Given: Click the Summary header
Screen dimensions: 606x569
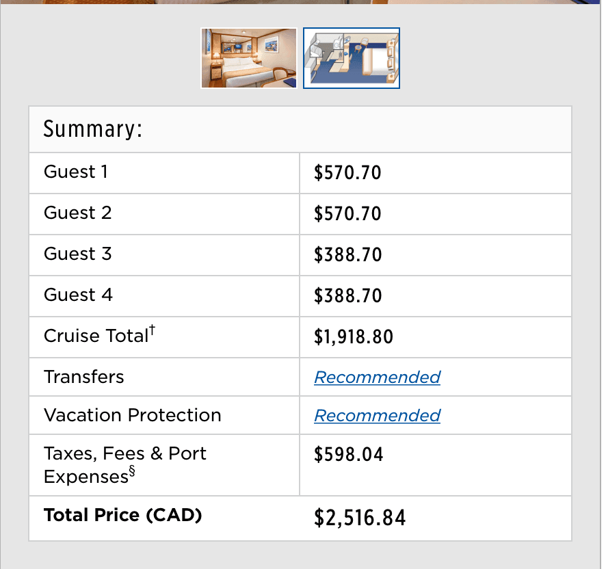Looking at the screenshot, I should pos(93,129).
